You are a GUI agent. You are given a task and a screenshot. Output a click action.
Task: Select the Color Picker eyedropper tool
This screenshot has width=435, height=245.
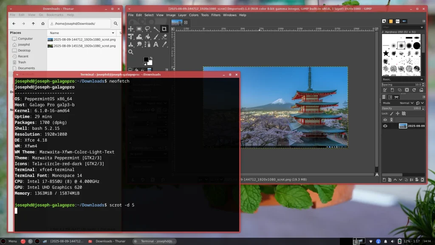click(x=164, y=44)
